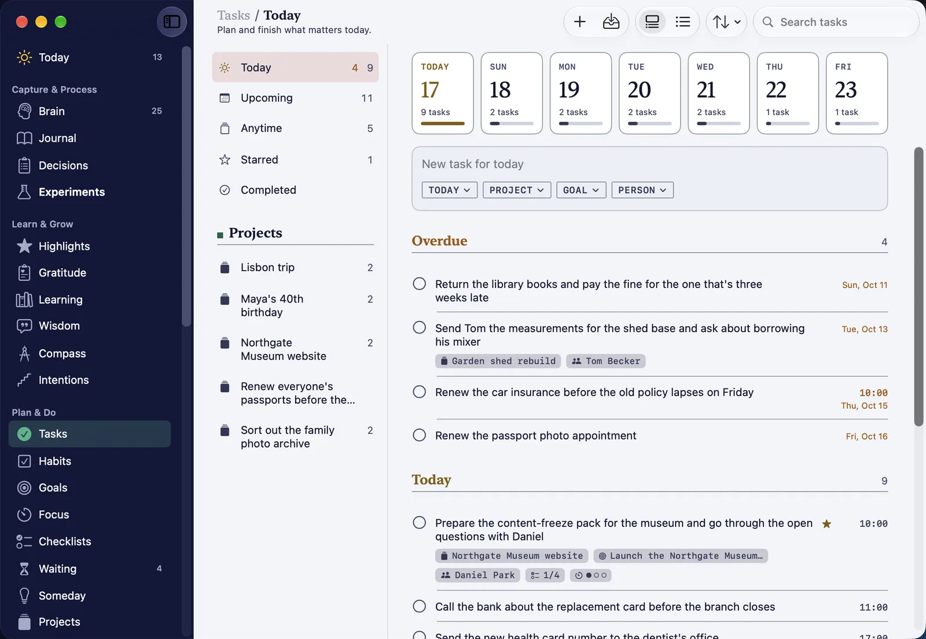Toggle the sidebar panel icon

[x=172, y=22]
